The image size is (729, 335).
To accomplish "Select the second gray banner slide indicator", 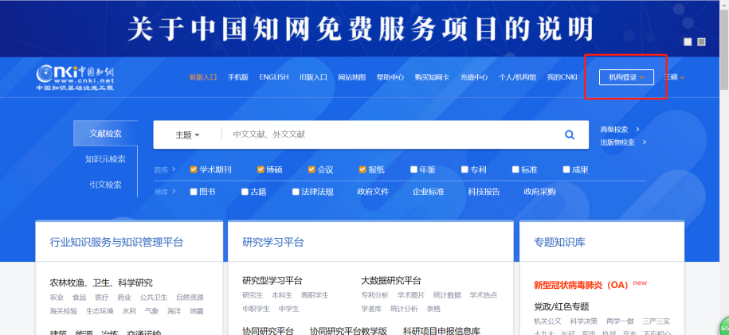I will click(x=702, y=42).
